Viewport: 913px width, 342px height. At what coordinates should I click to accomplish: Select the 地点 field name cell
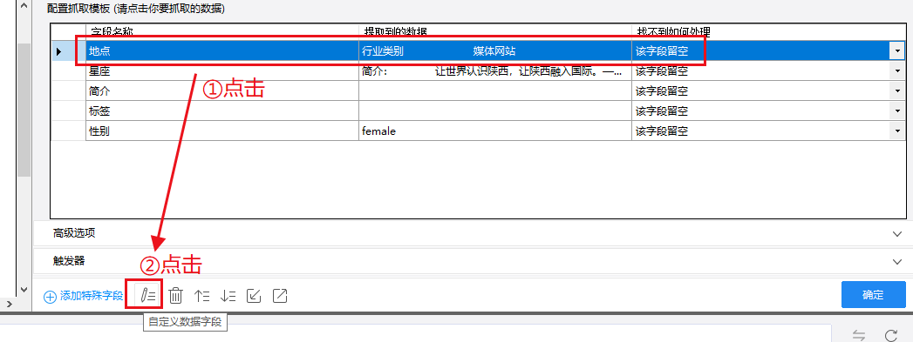[221, 51]
